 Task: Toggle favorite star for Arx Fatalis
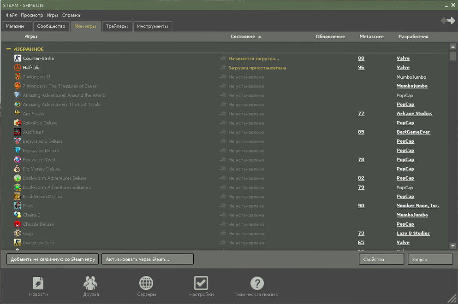point(223,113)
